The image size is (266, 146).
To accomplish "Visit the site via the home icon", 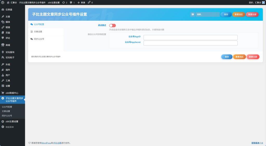I will (x=12, y=3).
